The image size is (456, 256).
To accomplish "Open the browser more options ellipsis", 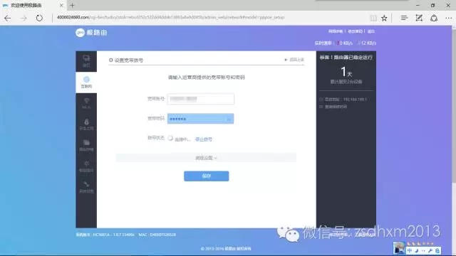I will pyautogui.click(x=448, y=18).
